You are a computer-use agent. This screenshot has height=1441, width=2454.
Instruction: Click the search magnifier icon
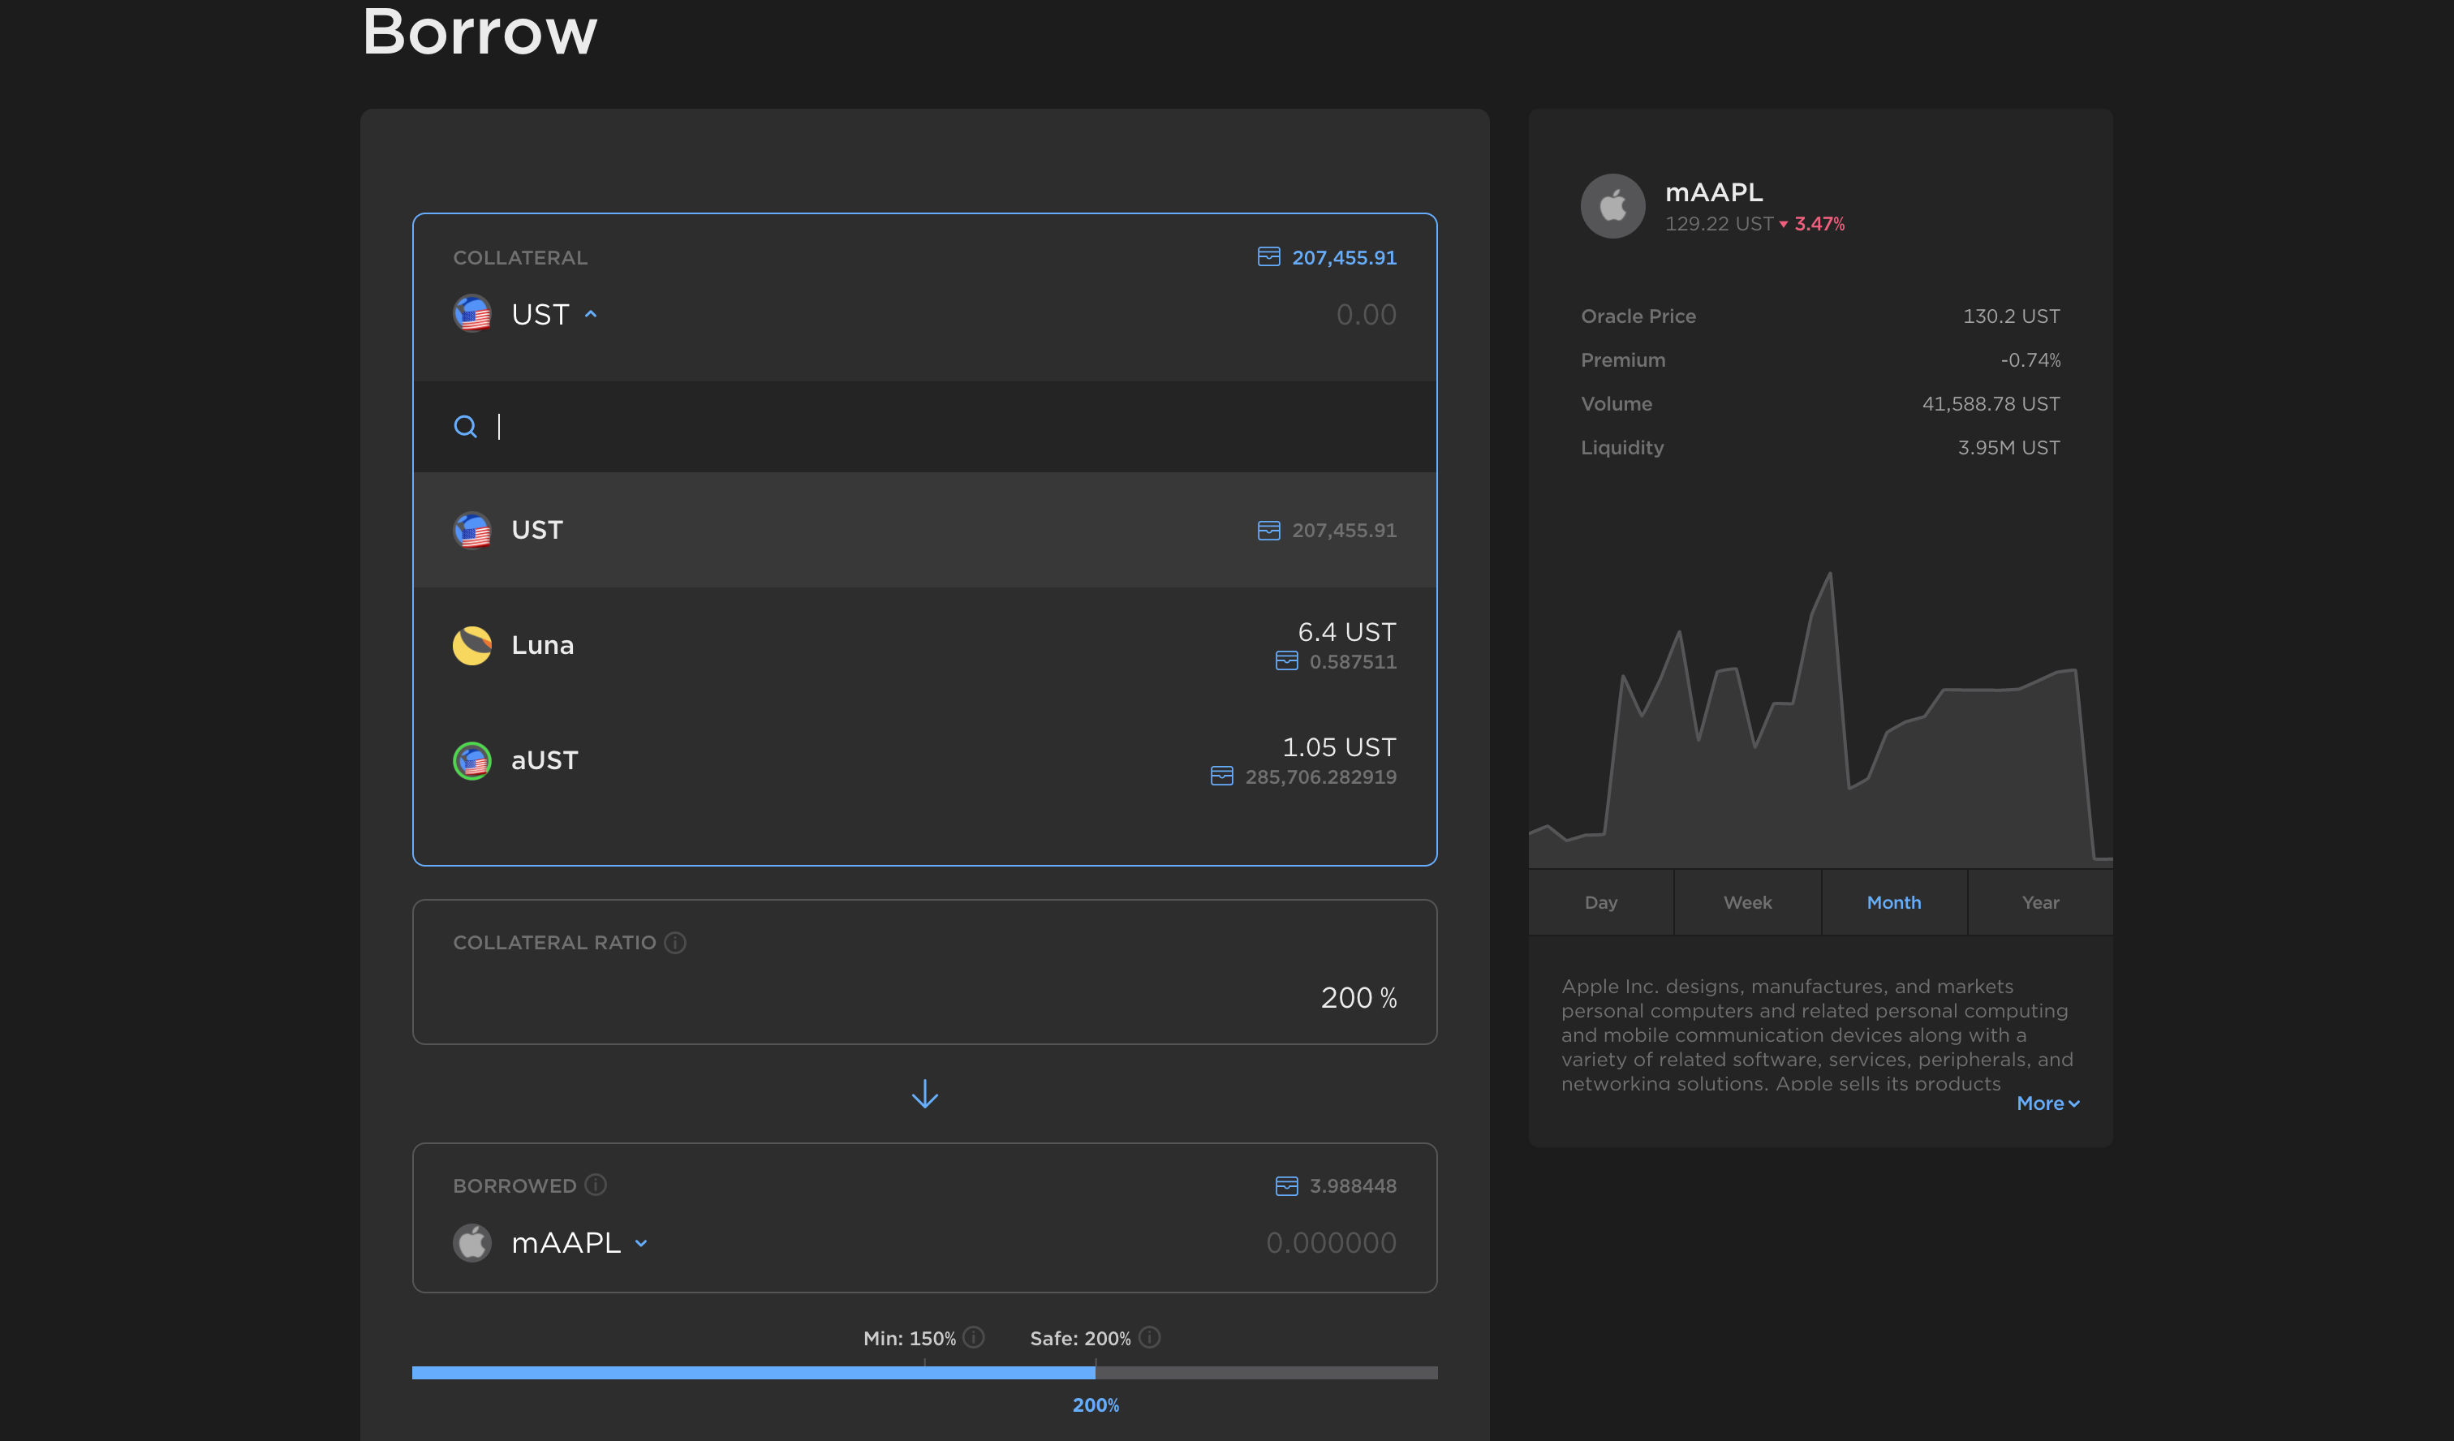pyautogui.click(x=466, y=427)
